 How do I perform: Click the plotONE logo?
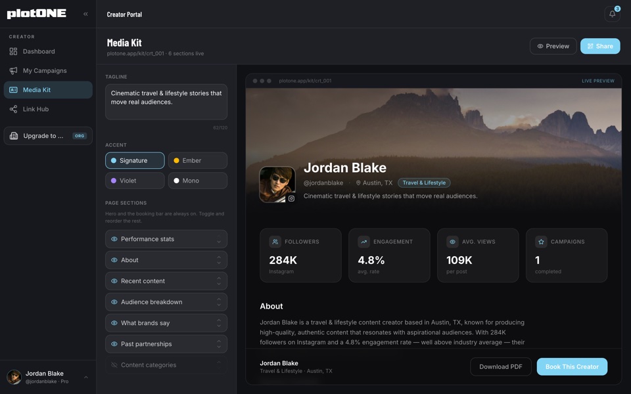pos(37,14)
